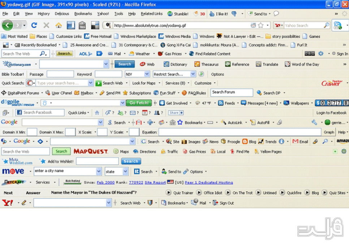Open the Peer 1 Dedicated Hosting link

click(x=209, y=182)
